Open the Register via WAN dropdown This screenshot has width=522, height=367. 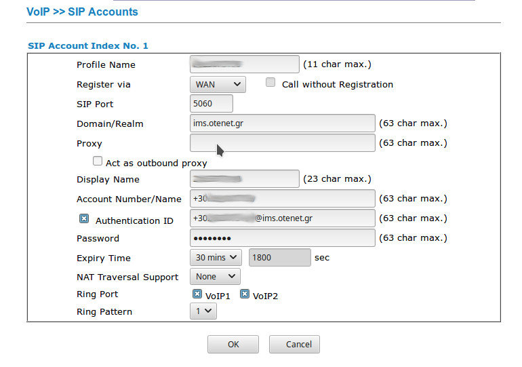tap(217, 85)
